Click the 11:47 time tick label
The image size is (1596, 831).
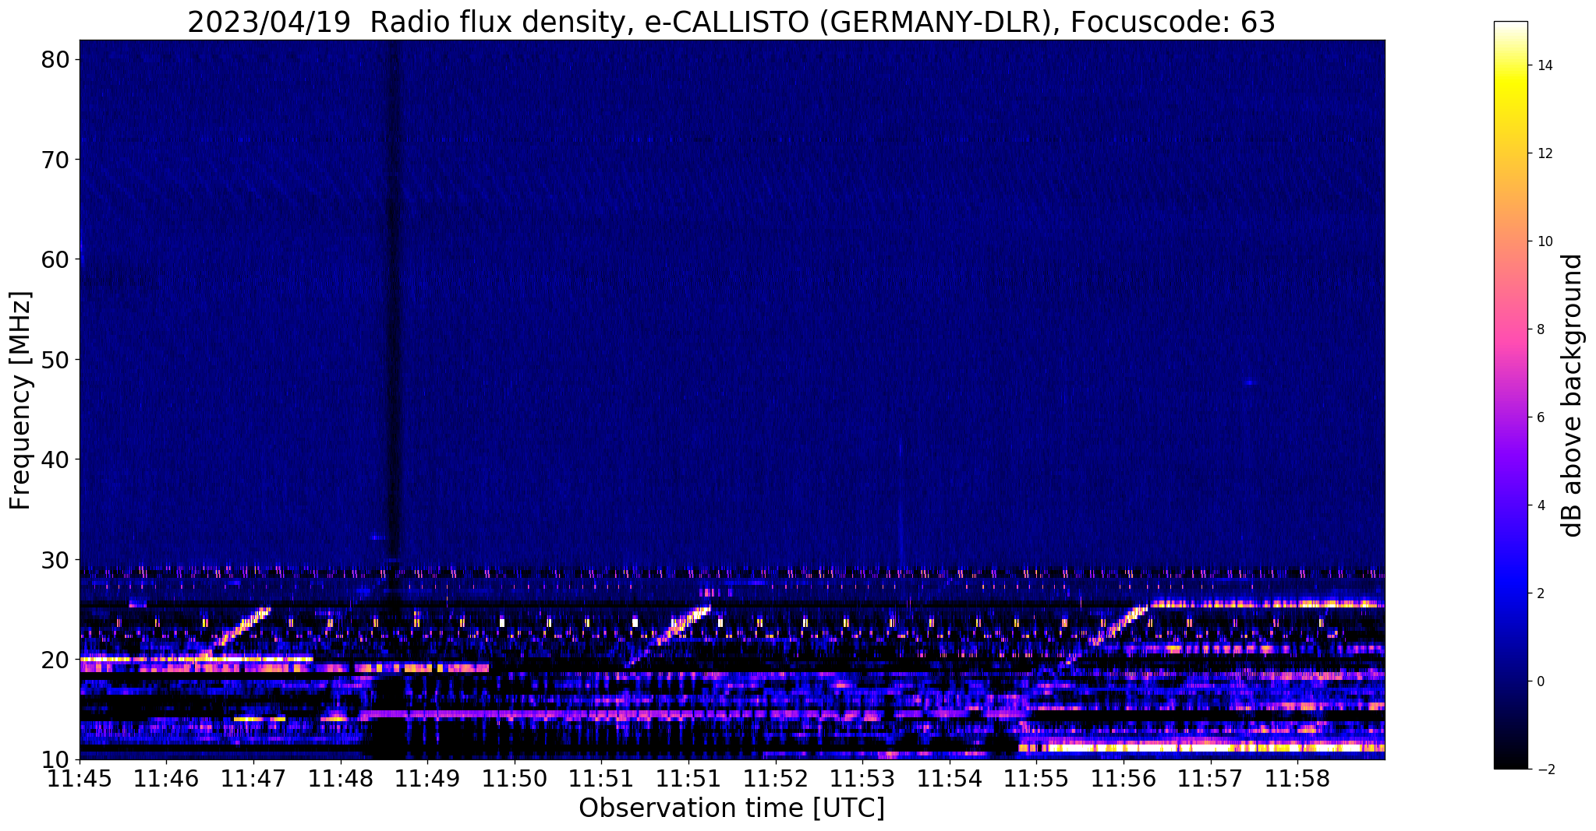253,779
